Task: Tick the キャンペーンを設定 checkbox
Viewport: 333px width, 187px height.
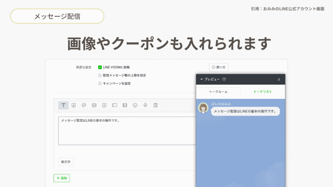Action: pyautogui.click(x=100, y=83)
